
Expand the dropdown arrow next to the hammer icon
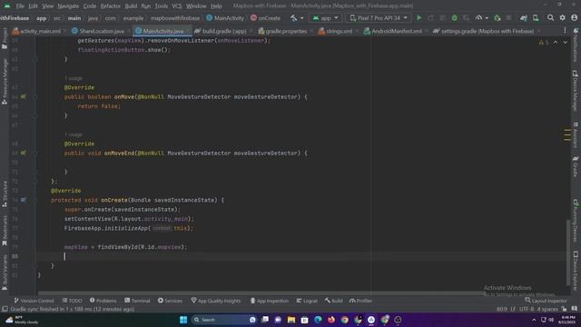point(301,18)
